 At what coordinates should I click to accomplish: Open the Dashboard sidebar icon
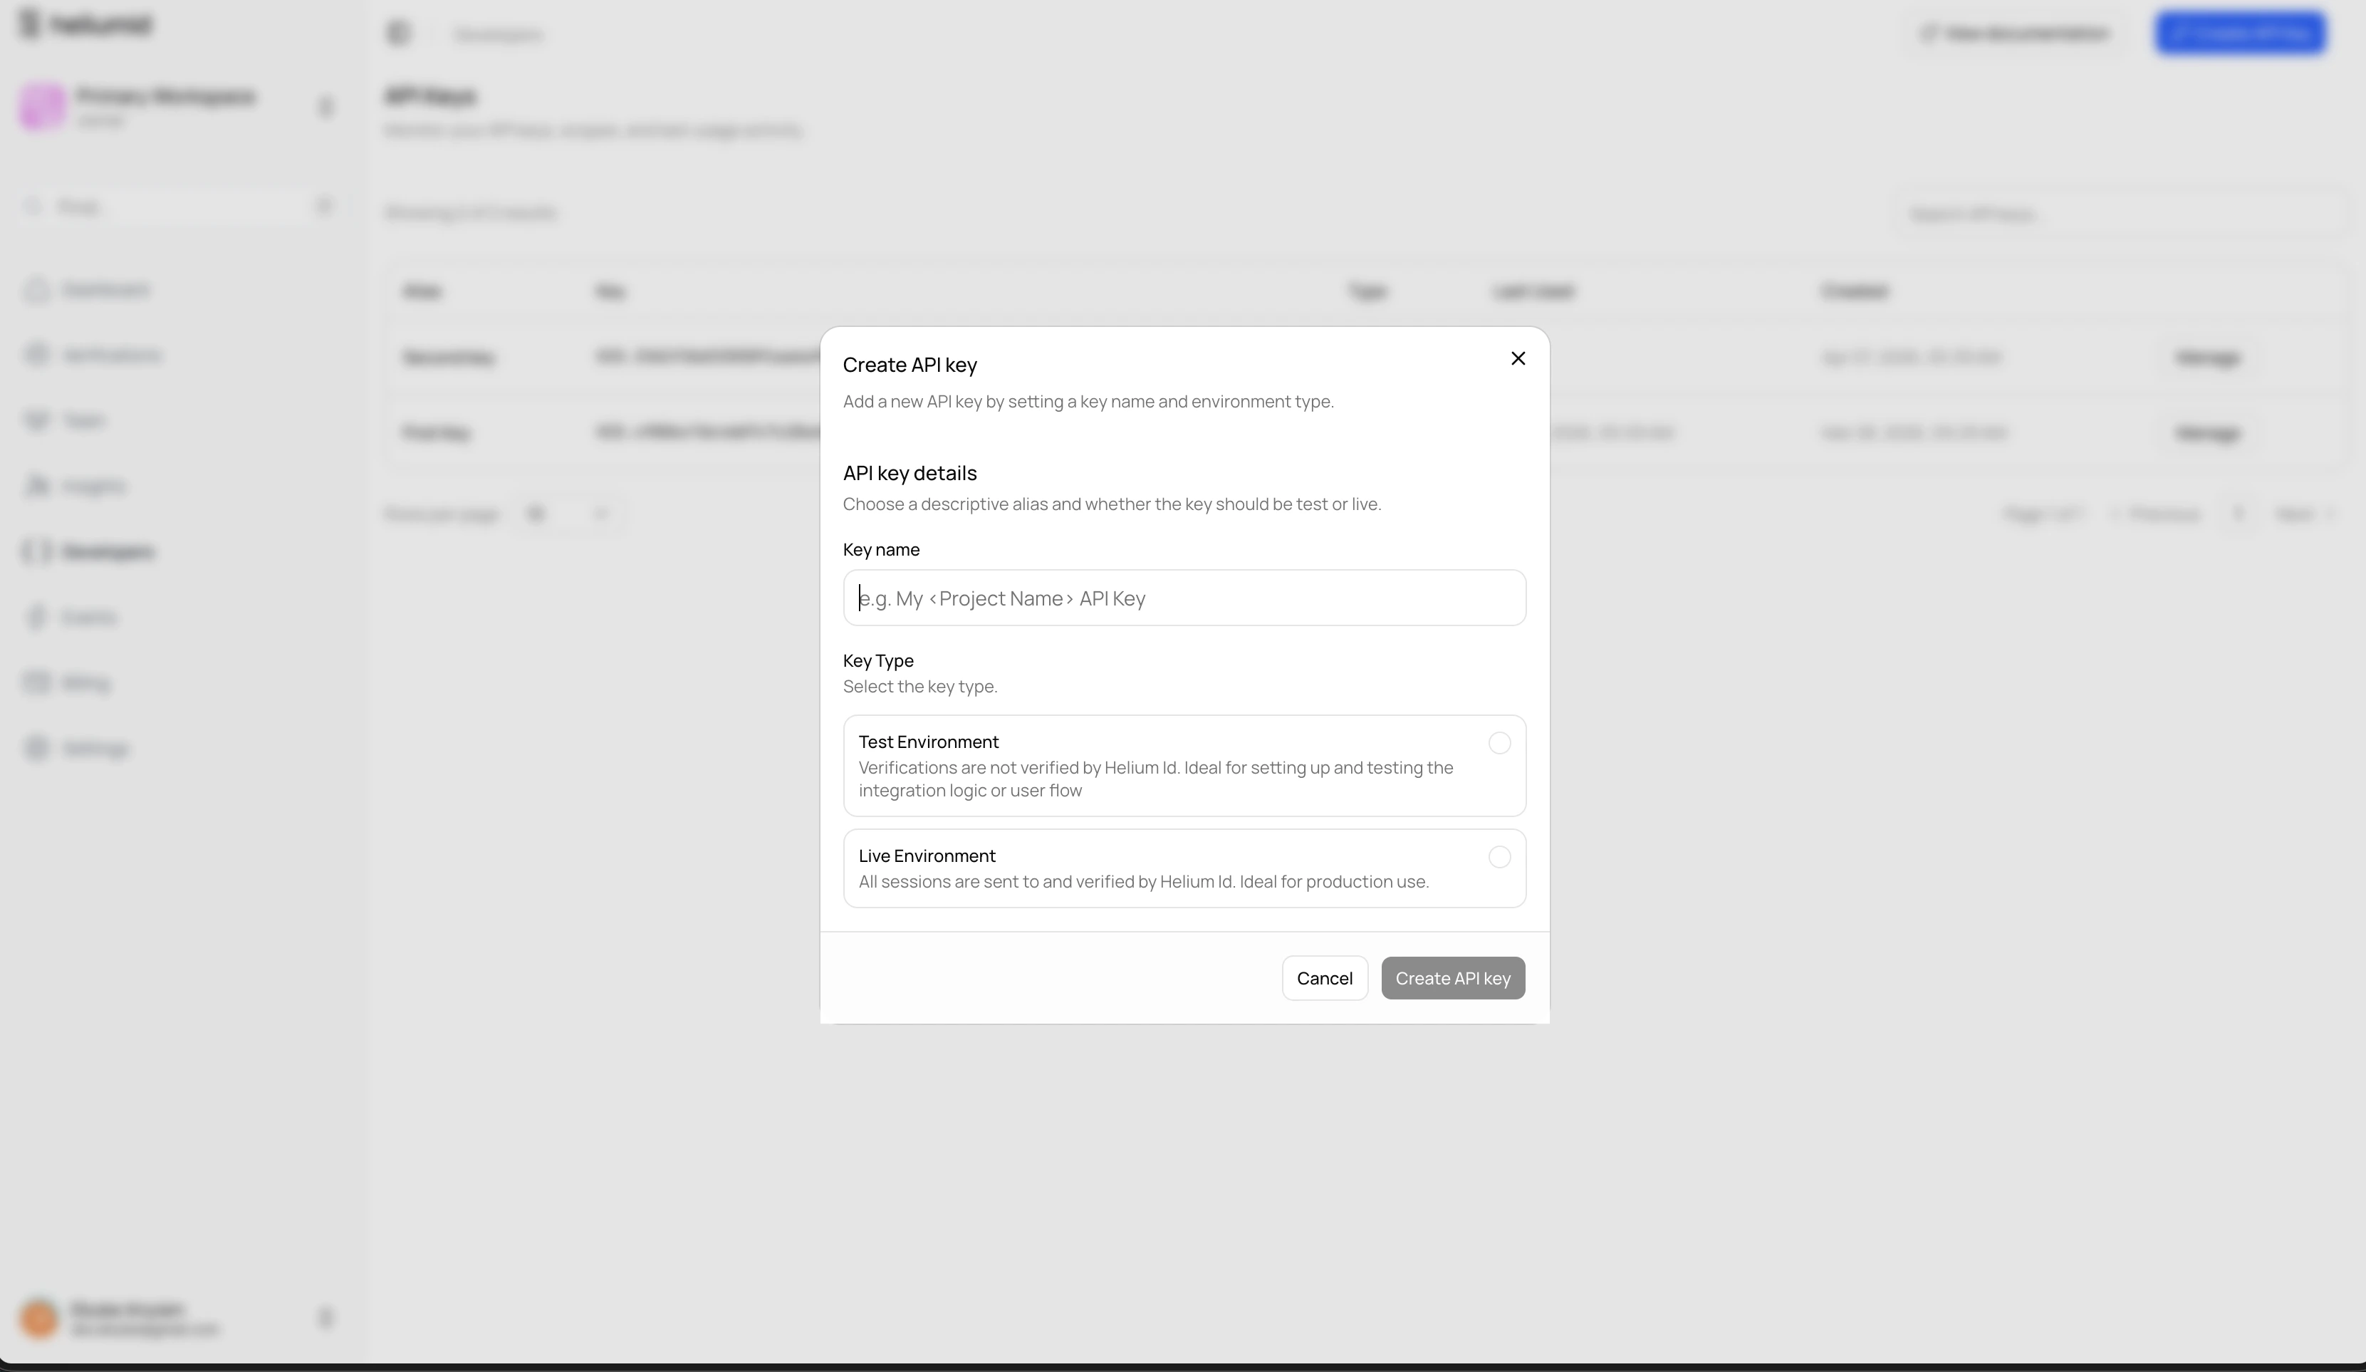[x=38, y=289]
